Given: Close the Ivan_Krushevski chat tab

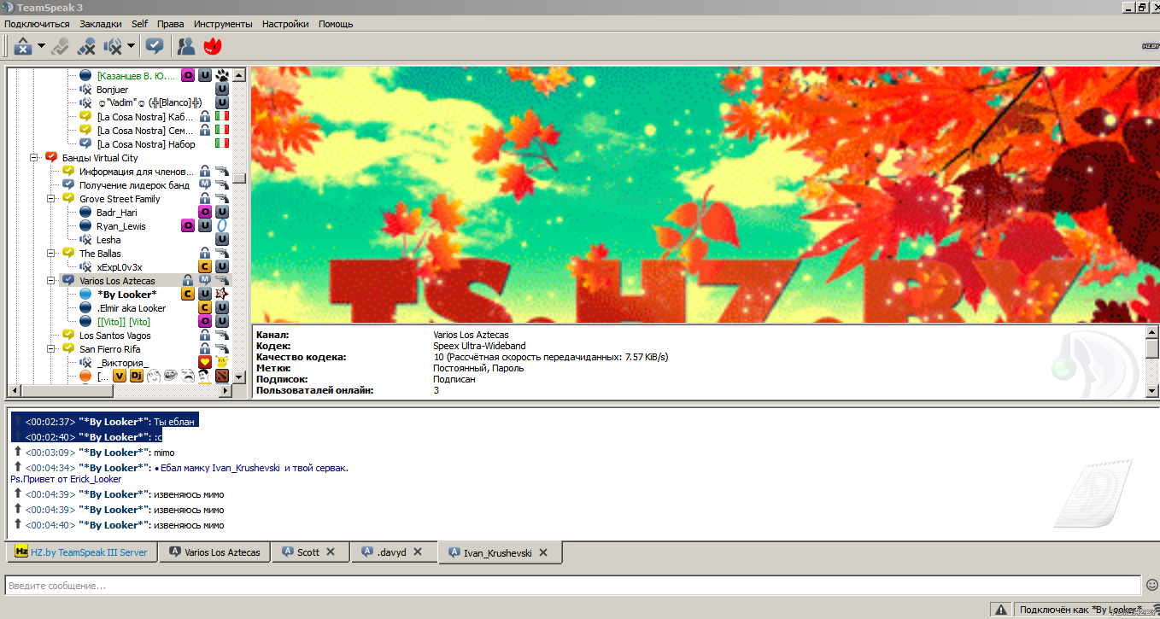Looking at the screenshot, I should pyautogui.click(x=543, y=552).
